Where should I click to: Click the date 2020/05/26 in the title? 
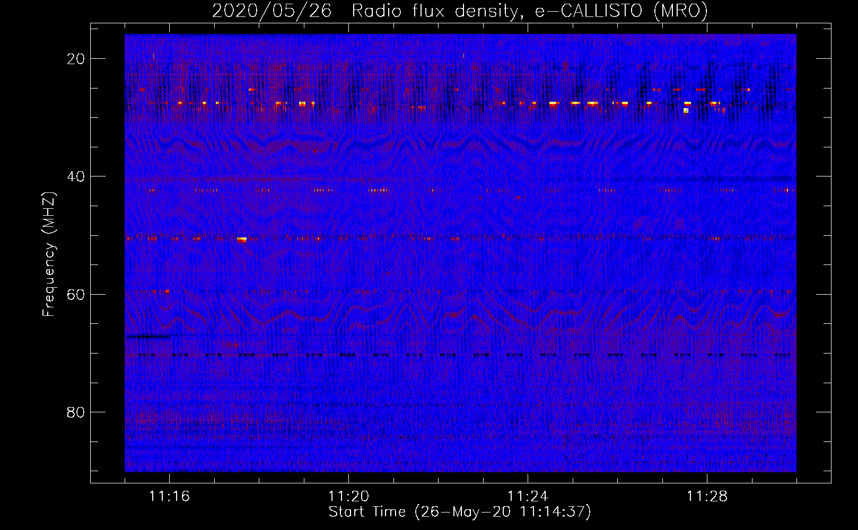point(272,11)
